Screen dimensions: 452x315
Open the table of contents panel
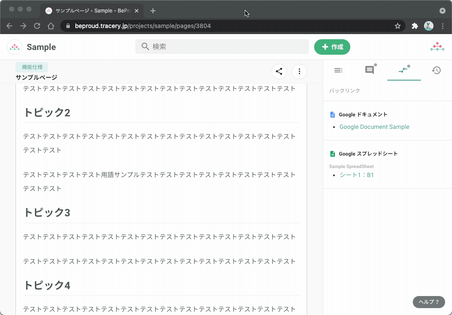pyautogui.click(x=338, y=70)
